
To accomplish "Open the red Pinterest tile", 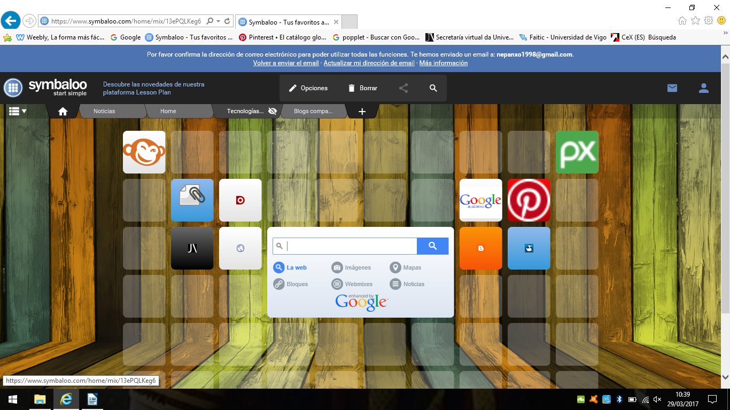I will pyautogui.click(x=529, y=200).
